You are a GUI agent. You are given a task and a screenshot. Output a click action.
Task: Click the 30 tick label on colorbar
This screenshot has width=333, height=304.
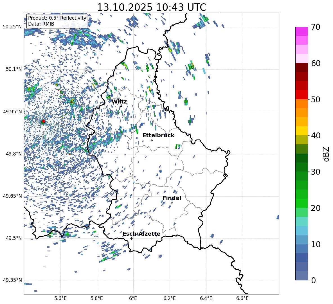[x=316, y=172]
